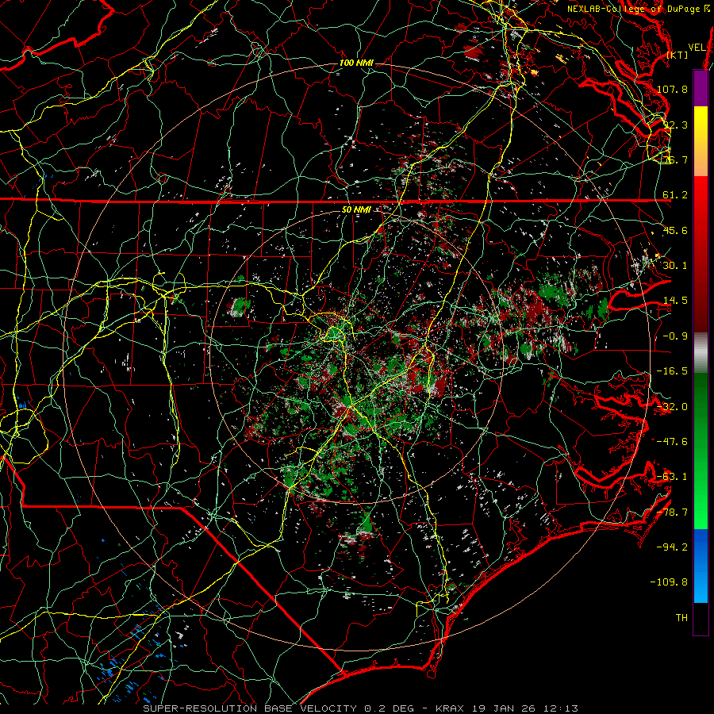Select the 92.3 legend value
Viewport: 714px width, 714px height.
click(x=675, y=125)
